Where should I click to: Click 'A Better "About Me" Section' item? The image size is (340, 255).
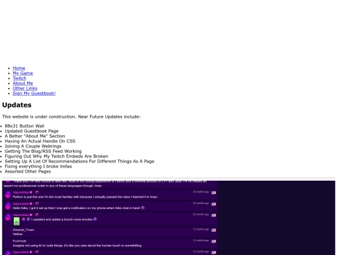click(x=35, y=136)
